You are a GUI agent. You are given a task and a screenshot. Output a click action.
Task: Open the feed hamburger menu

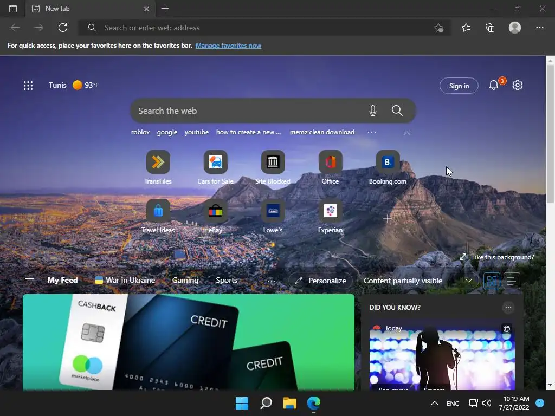(x=29, y=281)
